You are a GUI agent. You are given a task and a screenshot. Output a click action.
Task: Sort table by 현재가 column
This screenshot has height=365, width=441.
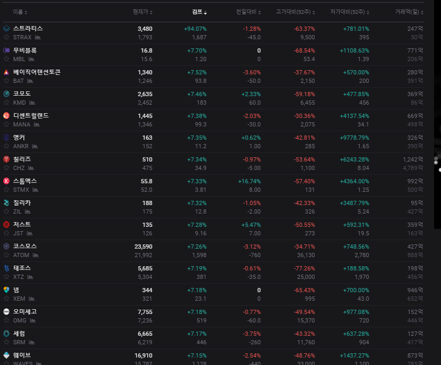coord(142,12)
